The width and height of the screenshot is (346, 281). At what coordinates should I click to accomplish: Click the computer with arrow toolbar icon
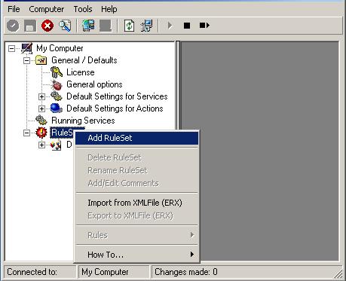pos(146,26)
